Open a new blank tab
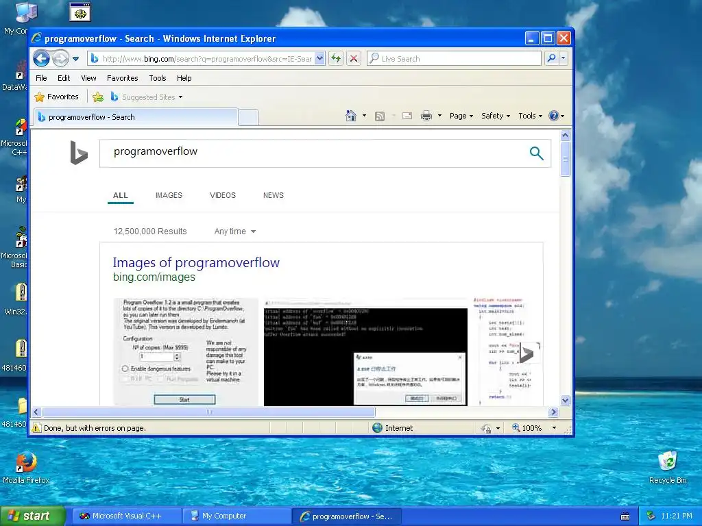 coord(248,118)
